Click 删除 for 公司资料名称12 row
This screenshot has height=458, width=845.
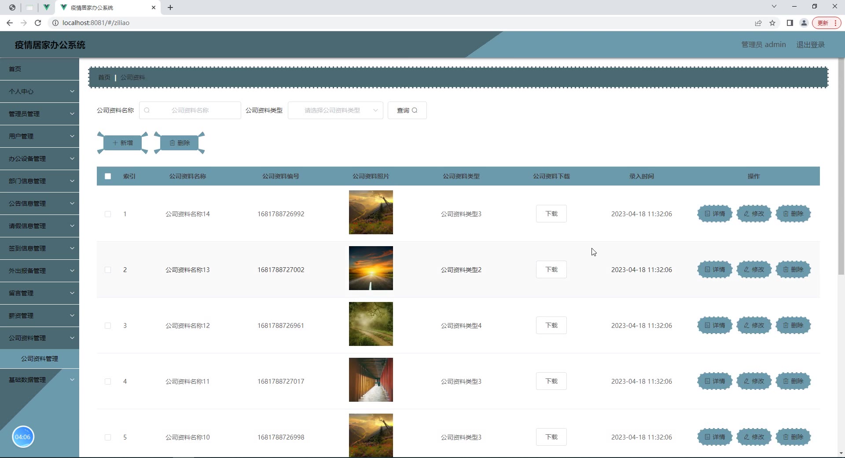(793, 325)
